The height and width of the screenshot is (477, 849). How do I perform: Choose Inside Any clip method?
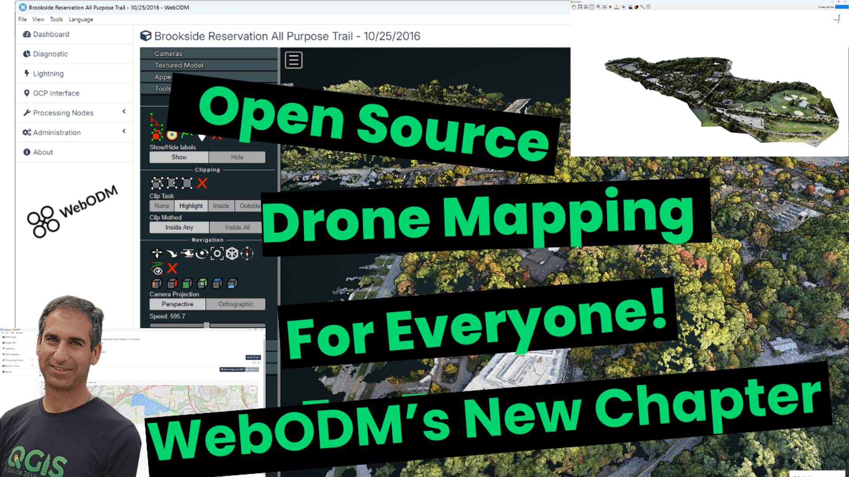pyautogui.click(x=179, y=227)
